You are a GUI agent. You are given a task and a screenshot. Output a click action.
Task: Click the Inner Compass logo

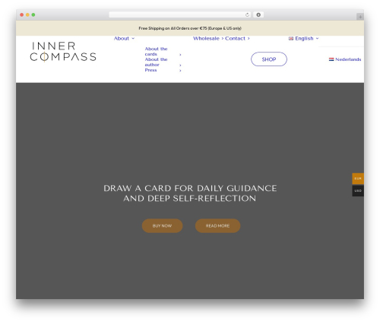[63, 52]
